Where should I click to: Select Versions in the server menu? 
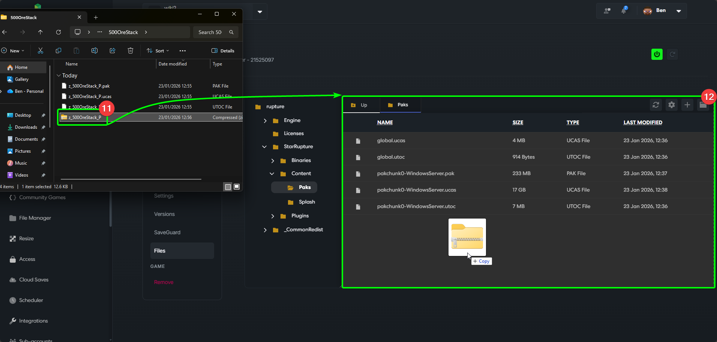(164, 214)
